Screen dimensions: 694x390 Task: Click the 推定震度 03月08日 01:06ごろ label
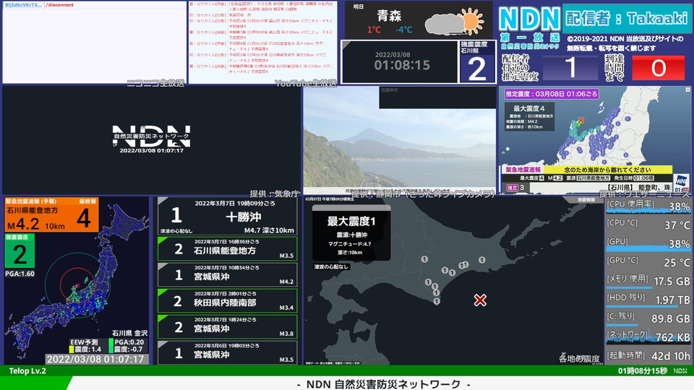pos(552,94)
